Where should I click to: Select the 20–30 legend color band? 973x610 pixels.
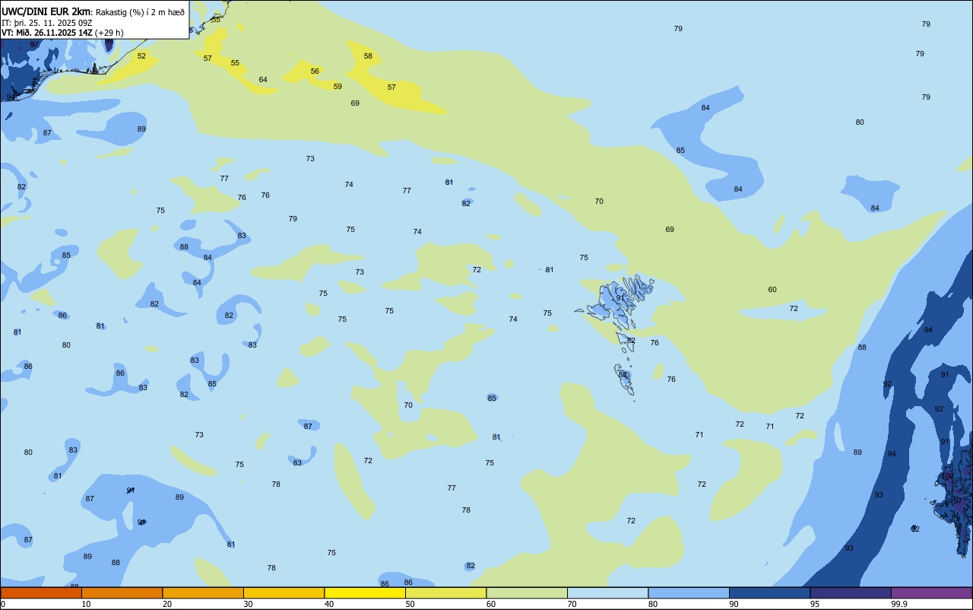(203, 593)
